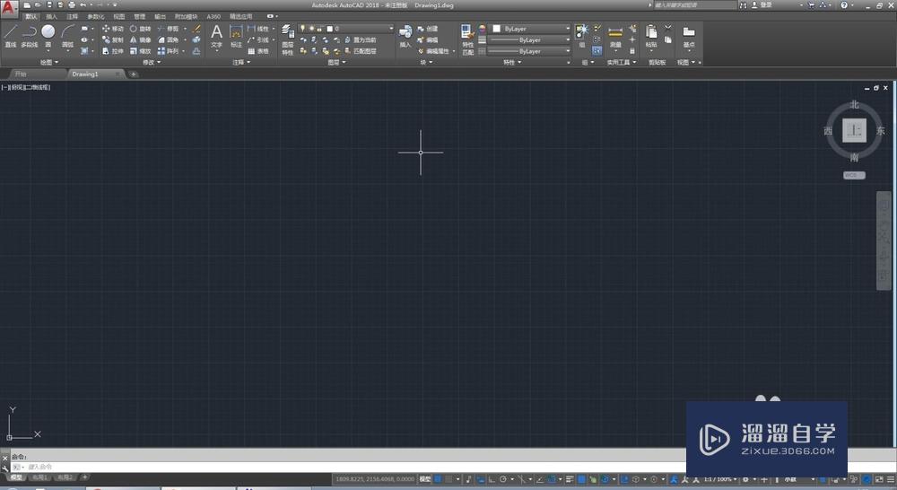Click the Table (表格) tool
Image resolution: width=897 pixels, height=490 pixels.
tap(258, 51)
